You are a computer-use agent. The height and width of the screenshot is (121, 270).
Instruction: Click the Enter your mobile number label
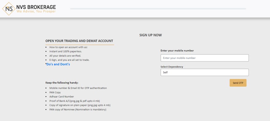(x=177, y=51)
